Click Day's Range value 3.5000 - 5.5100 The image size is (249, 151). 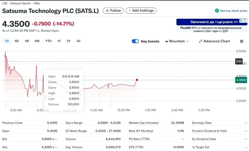coord(109,123)
